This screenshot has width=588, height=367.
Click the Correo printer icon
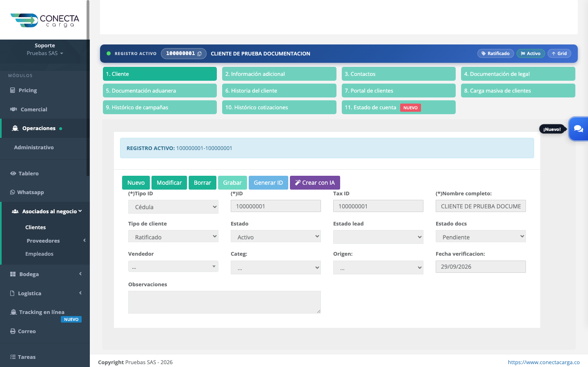[13, 331]
